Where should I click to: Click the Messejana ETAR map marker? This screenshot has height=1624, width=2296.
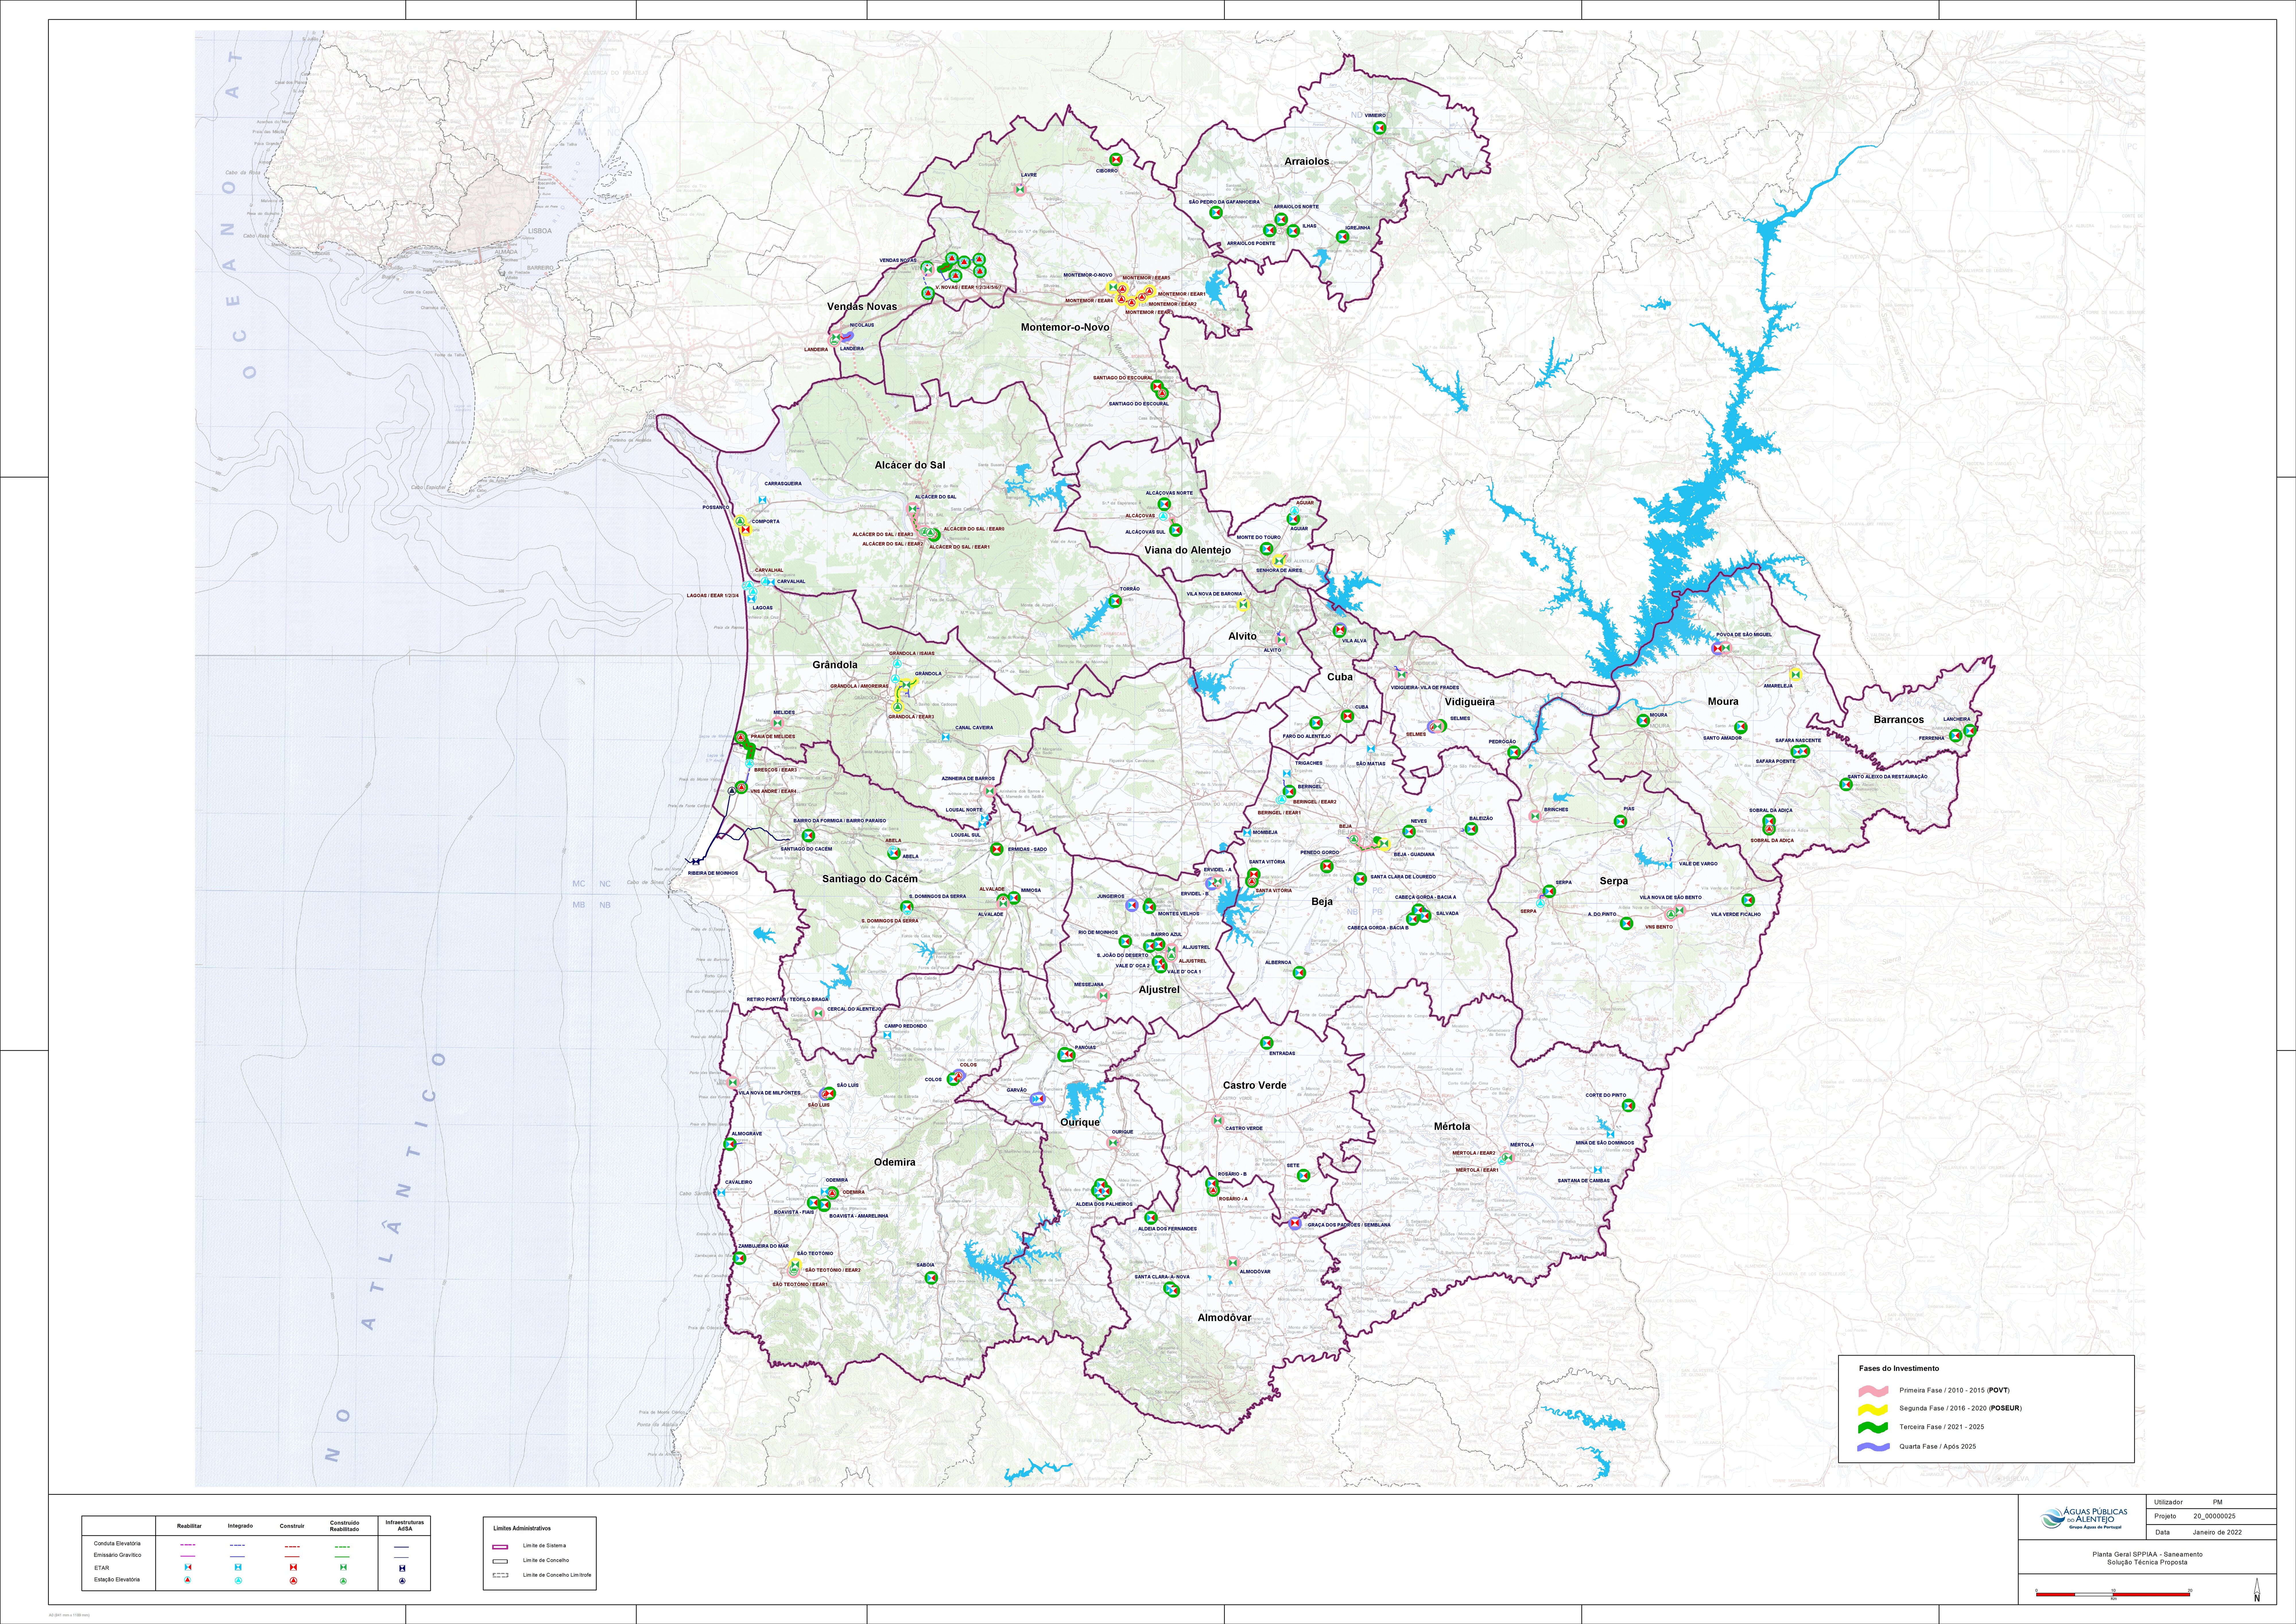point(1104,996)
